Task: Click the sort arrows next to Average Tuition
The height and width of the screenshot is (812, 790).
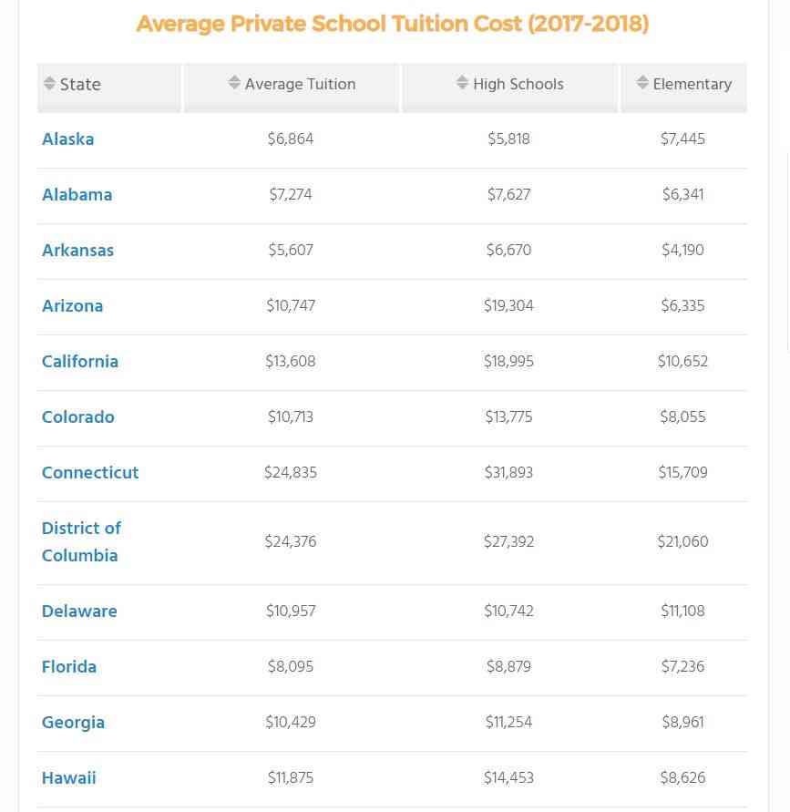Action: coord(234,83)
